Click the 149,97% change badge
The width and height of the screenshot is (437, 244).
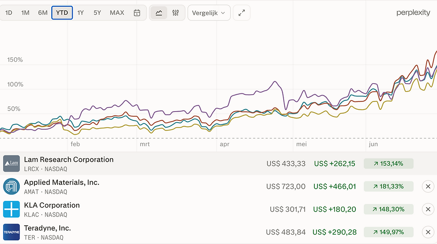tap(388, 232)
